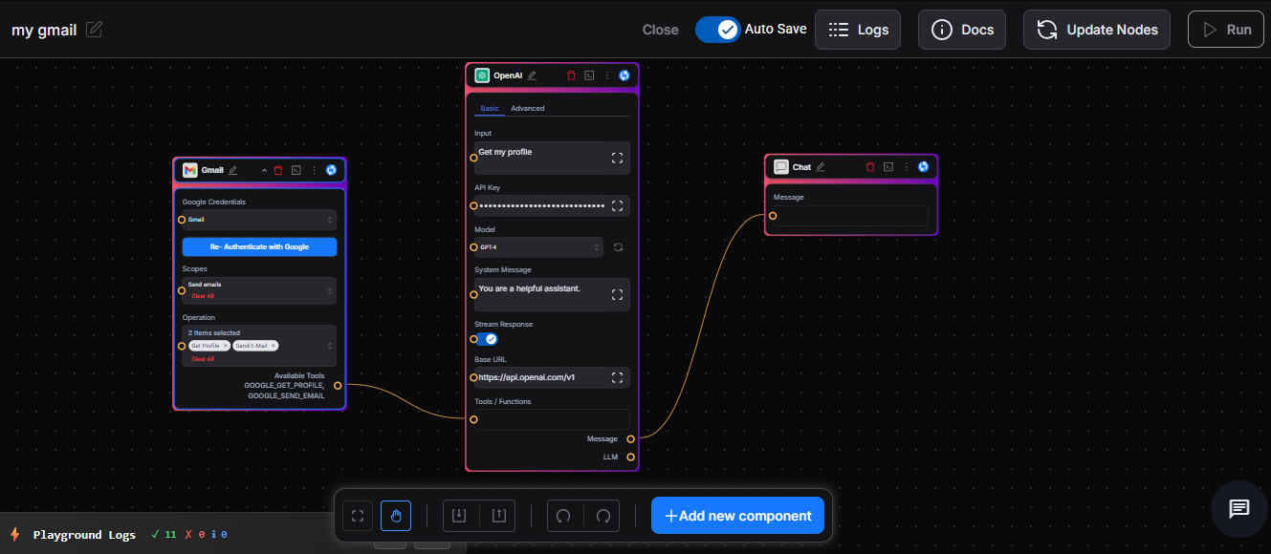Screen dimensions: 1271x554
Task: Click the import (download arrow) toolbar icon
Action: [459, 516]
